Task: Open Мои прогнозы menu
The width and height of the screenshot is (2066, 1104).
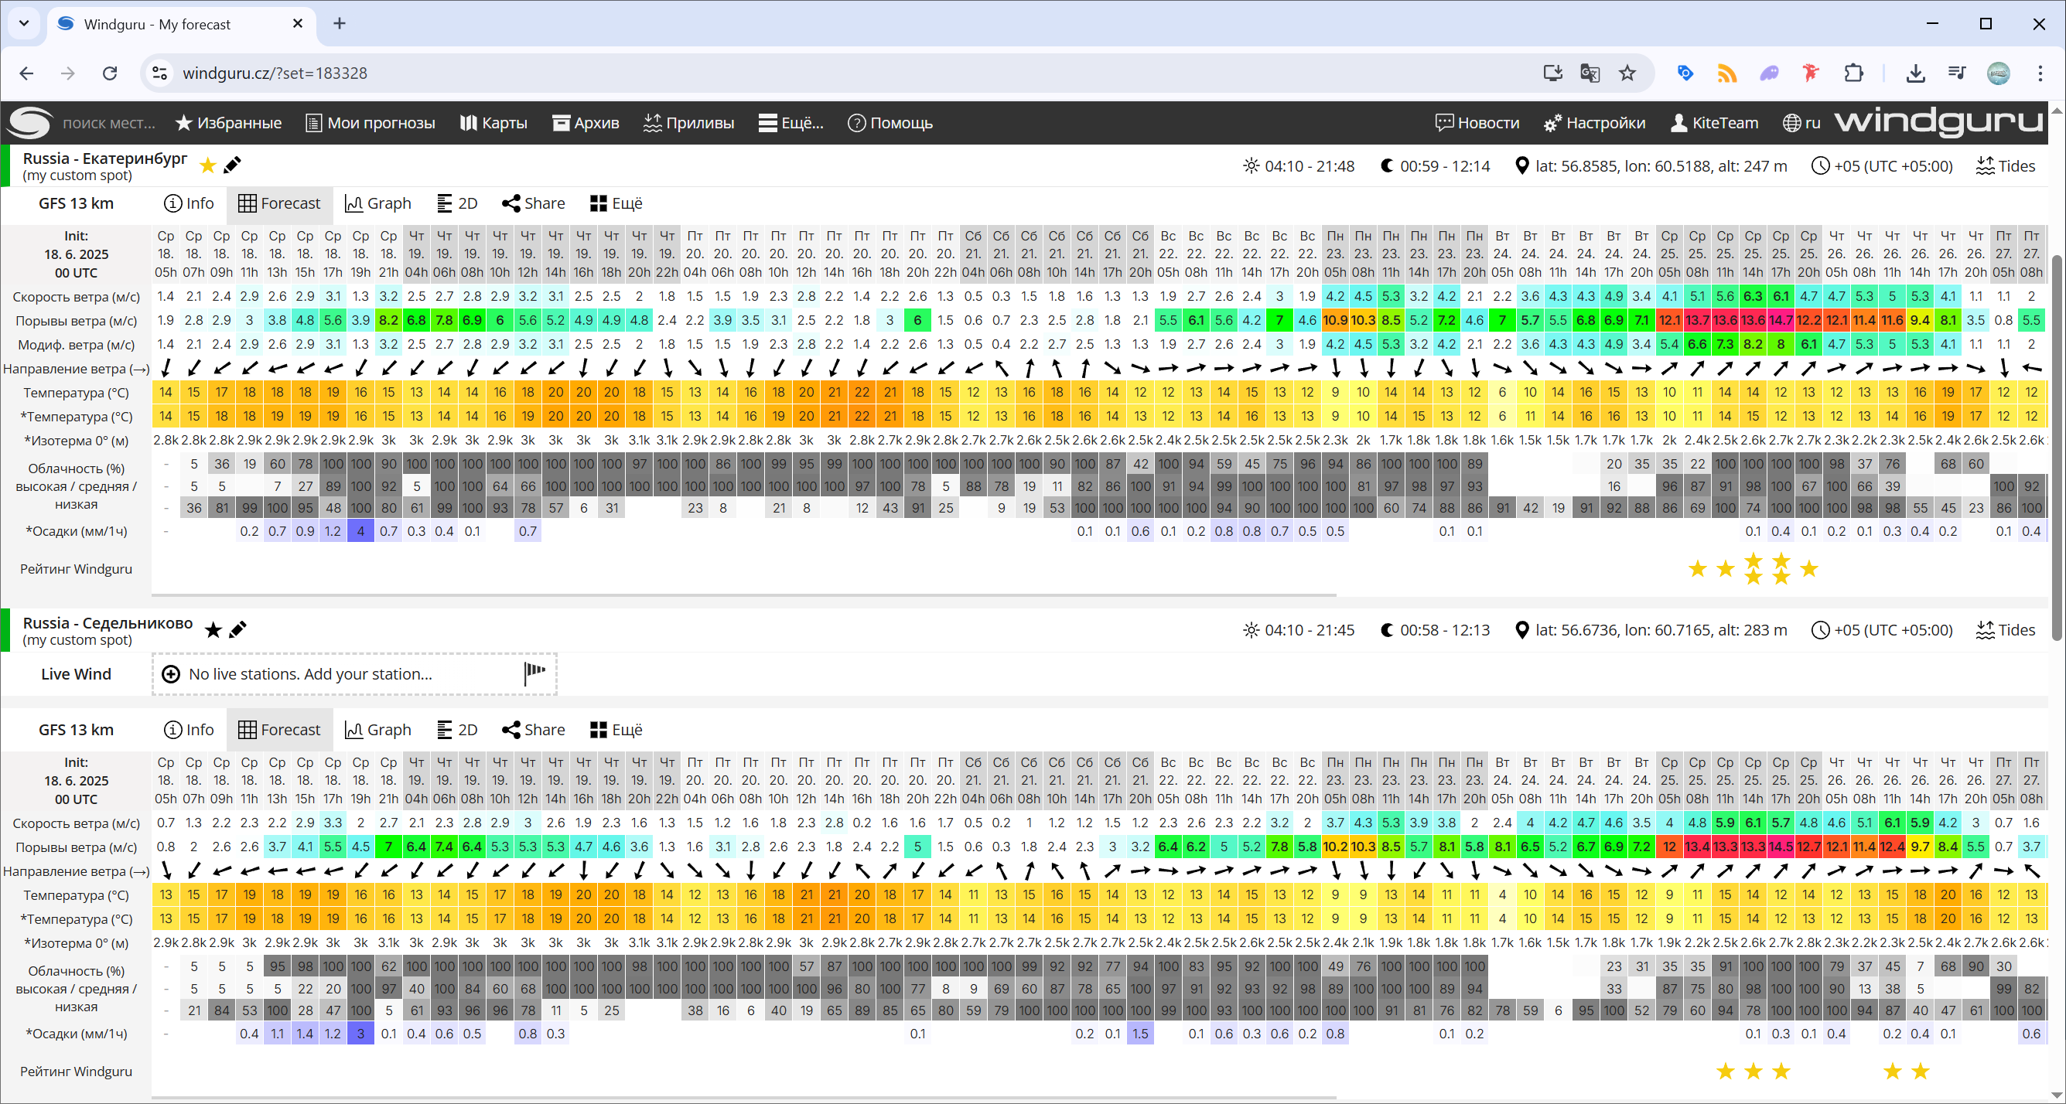Action: (371, 123)
